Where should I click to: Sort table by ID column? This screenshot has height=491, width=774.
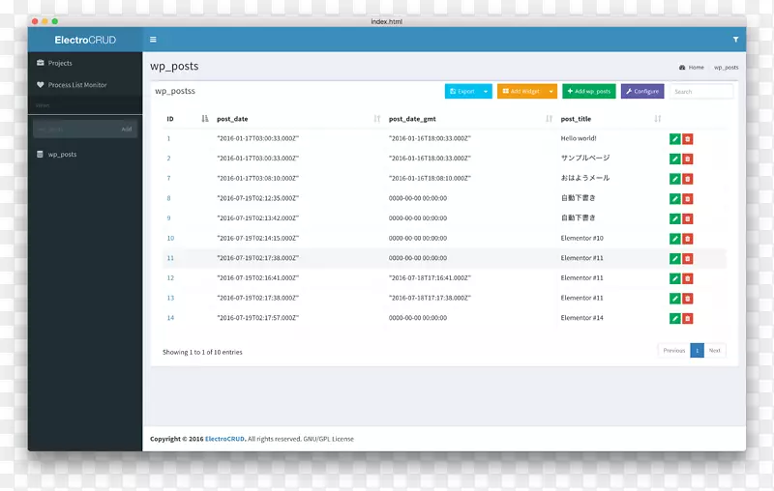[x=204, y=119]
